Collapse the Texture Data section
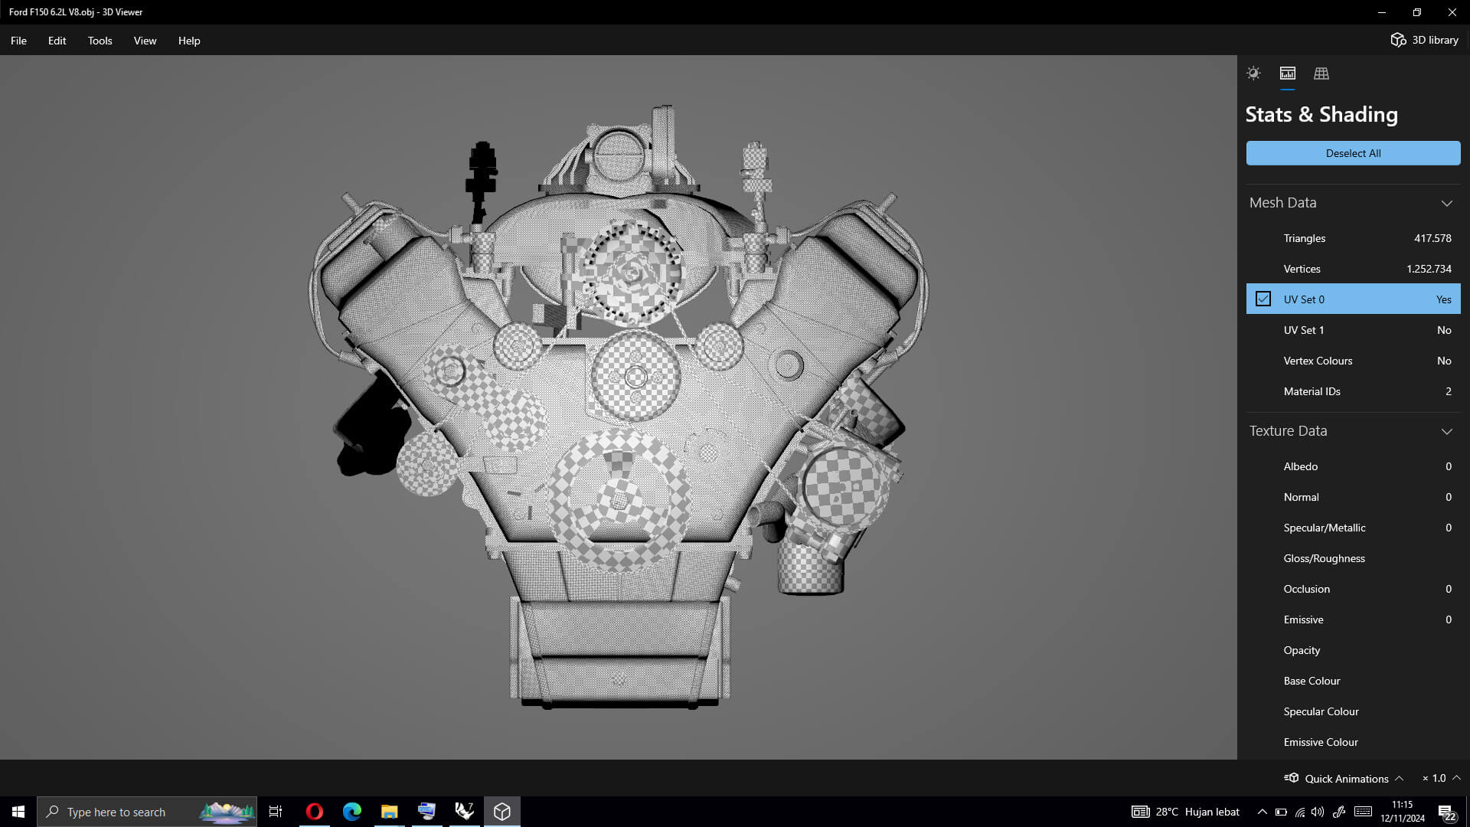 pos(1446,431)
